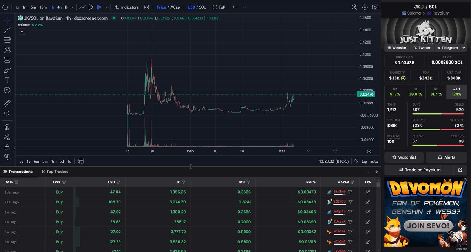Select the 5y date range
This screenshot has height=252, width=471.
tap(21, 161)
